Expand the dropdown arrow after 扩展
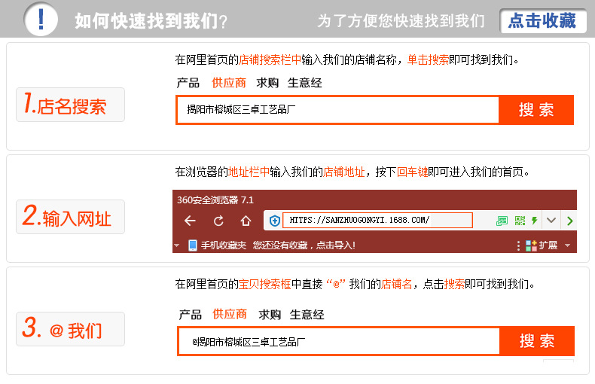Image resolution: width=595 pixels, height=384 pixels. click(x=568, y=245)
